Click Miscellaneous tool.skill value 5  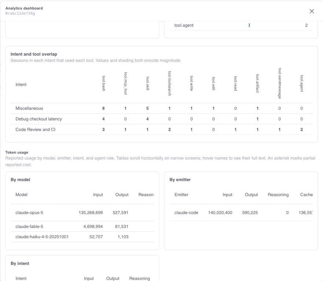[x=148, y=108]
